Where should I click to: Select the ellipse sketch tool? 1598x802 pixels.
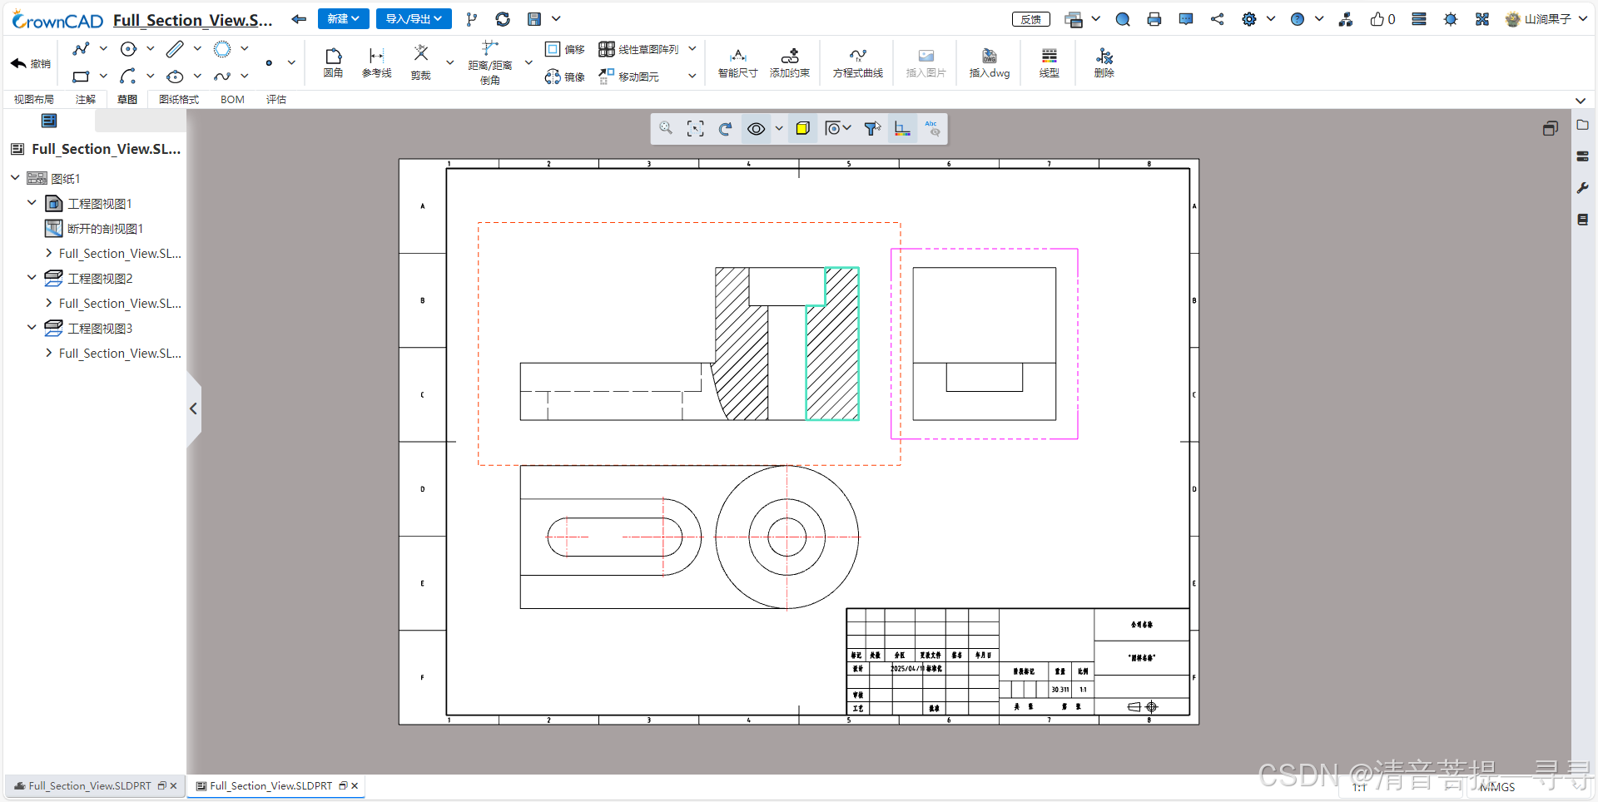click(175, 77)
